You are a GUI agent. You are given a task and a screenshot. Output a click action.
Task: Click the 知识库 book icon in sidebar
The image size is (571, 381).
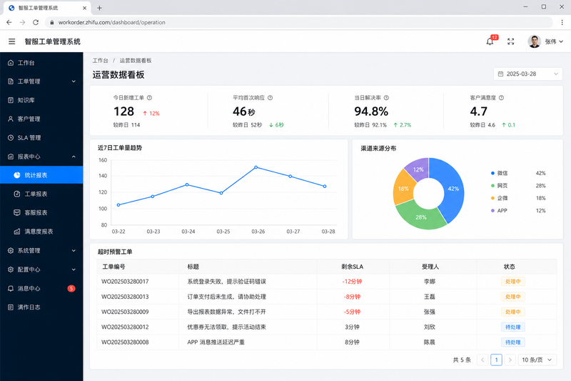point(11,100)
